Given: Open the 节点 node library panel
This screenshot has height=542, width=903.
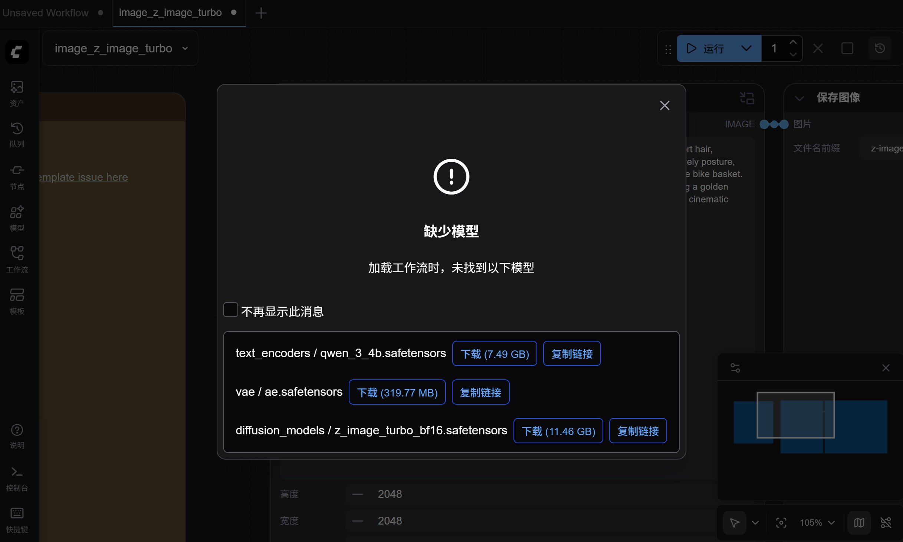Looking at the screenshot, I should tap(17, 177).
